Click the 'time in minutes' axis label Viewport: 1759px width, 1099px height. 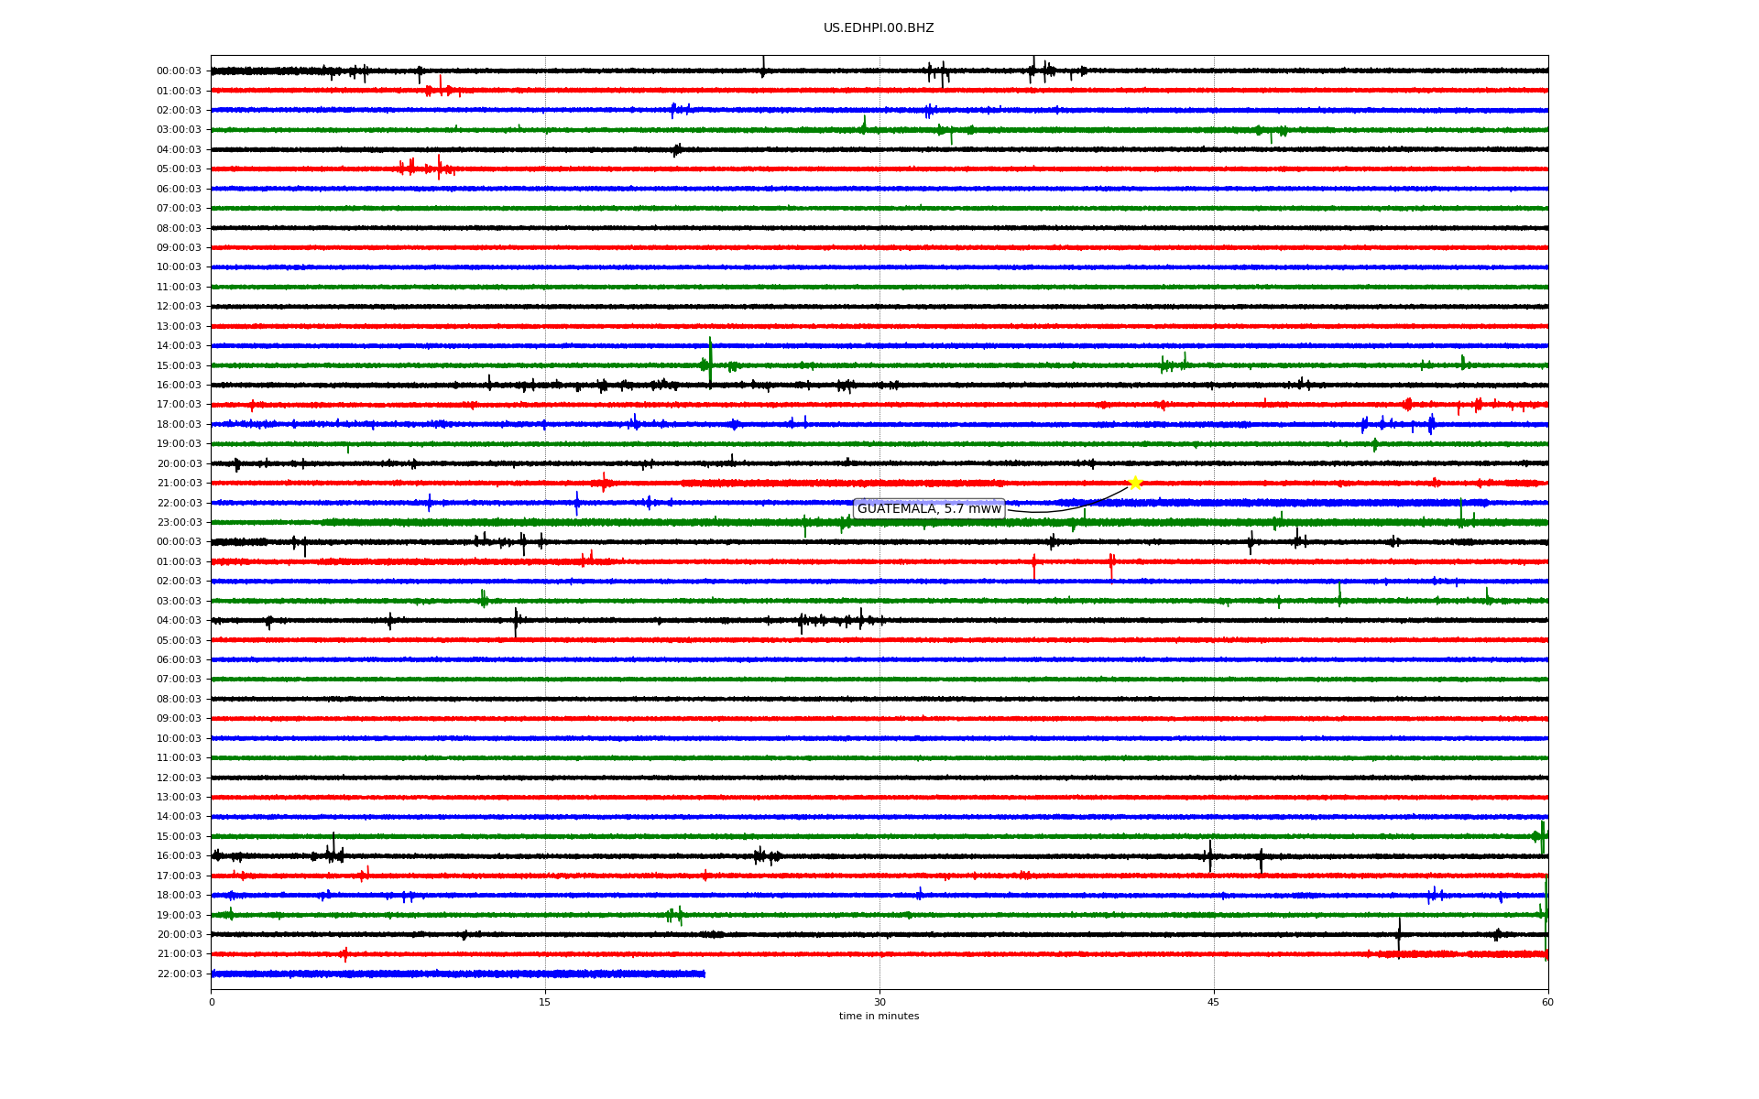click(879, 1016)
